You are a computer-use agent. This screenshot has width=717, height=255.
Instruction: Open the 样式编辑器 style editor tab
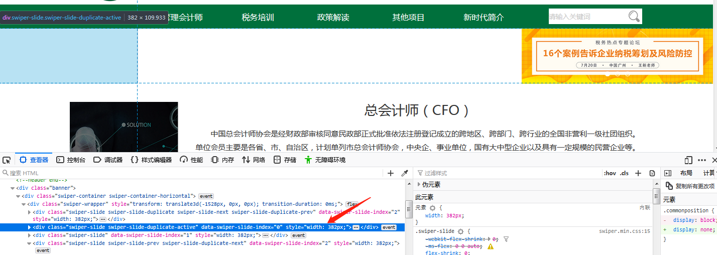click(x=151, y=160)
